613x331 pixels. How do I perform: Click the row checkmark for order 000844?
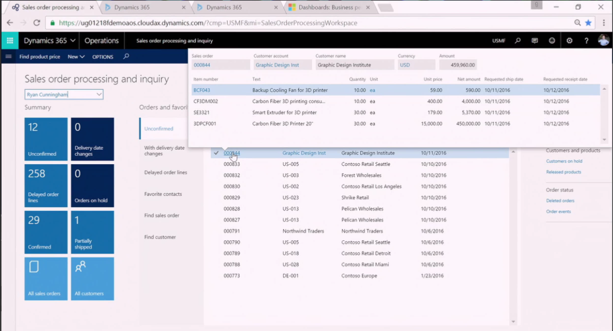216,153
